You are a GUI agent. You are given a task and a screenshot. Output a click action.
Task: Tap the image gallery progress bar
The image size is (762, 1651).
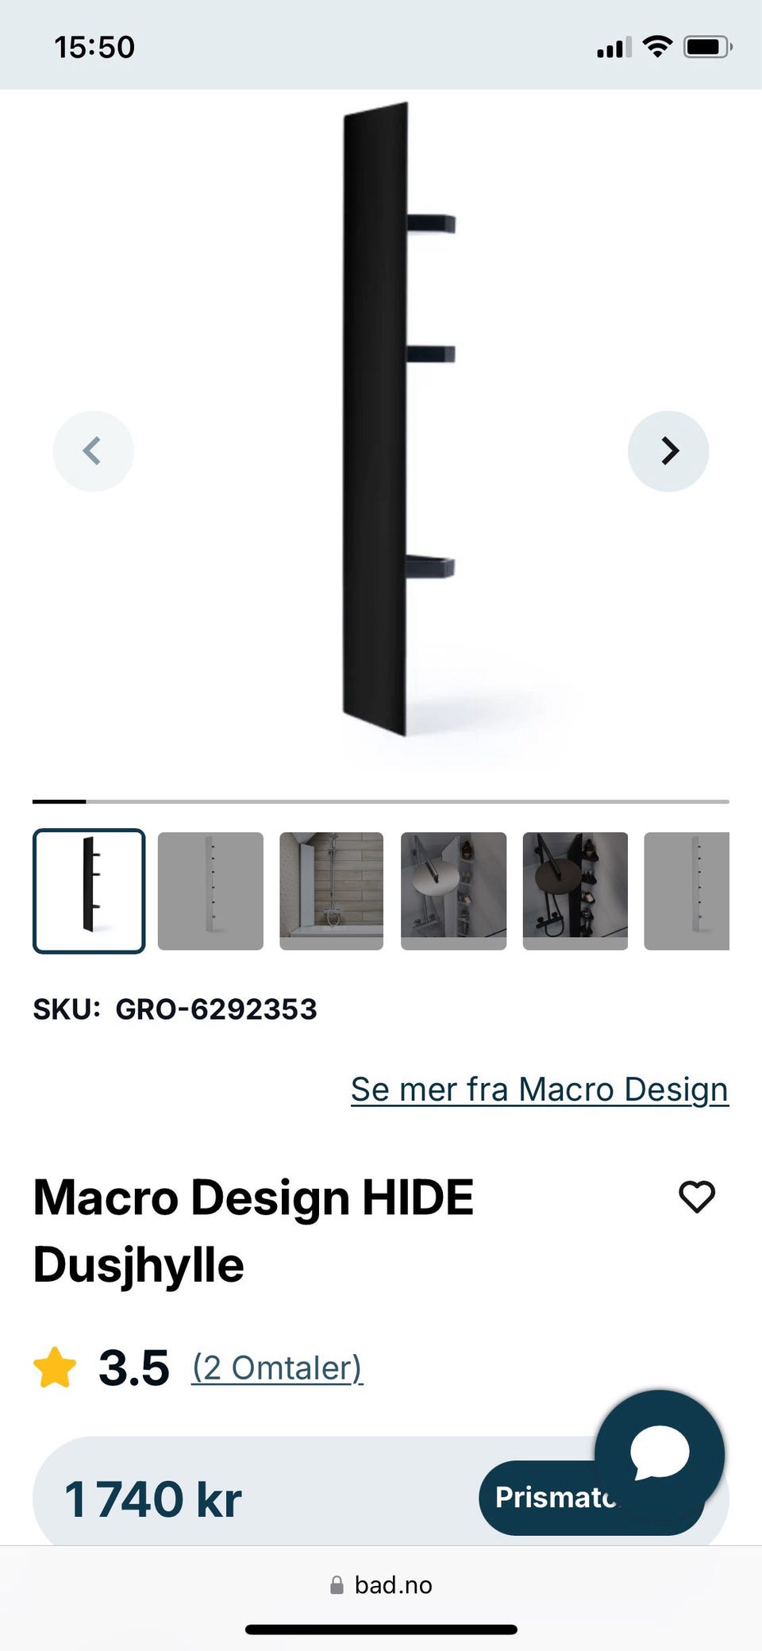pyautogui.click(x=381, y=802)
